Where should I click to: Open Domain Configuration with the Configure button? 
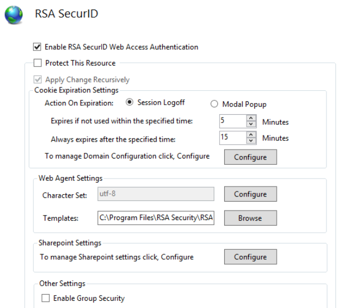[x=250, y=157]
